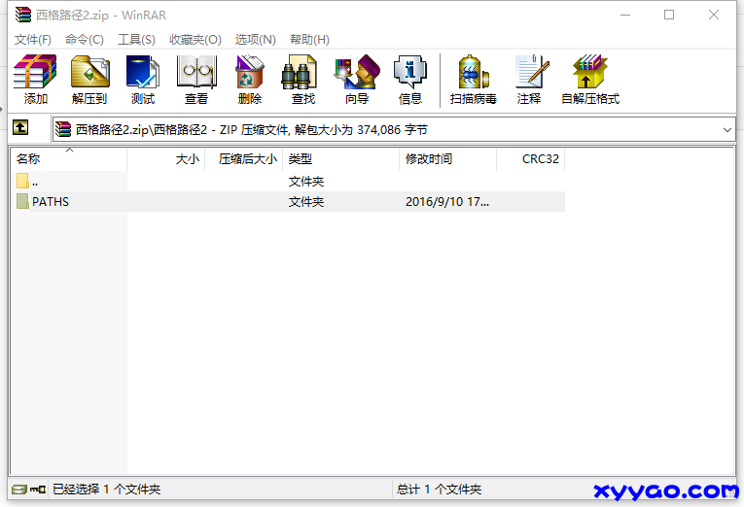Open the 命令(C) menu
This screenshot has height=507, width=744.
pos(85,39)
